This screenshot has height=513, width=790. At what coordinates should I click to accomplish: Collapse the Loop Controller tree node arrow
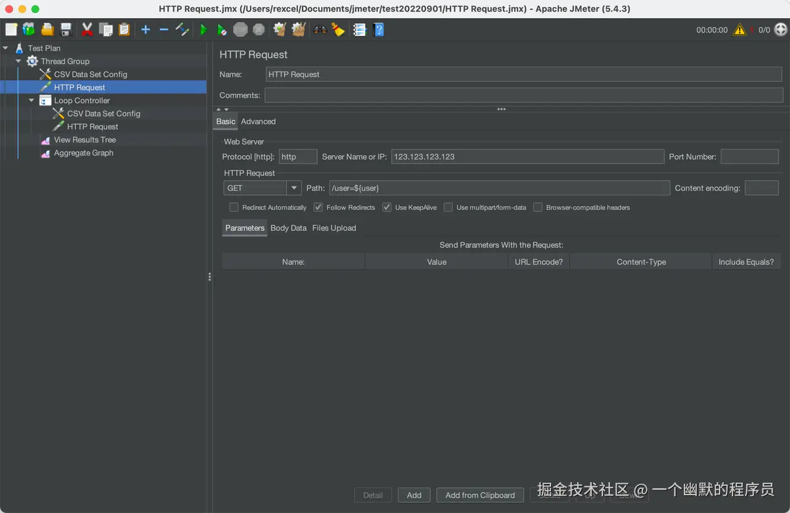(x=31, y=100)
